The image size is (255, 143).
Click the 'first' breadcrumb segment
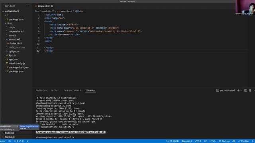37,12
